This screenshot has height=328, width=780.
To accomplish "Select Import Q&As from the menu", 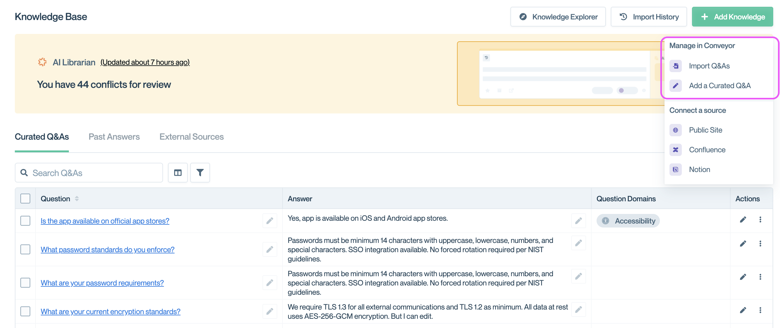I will pyautogui.click(x=719, y=66).
